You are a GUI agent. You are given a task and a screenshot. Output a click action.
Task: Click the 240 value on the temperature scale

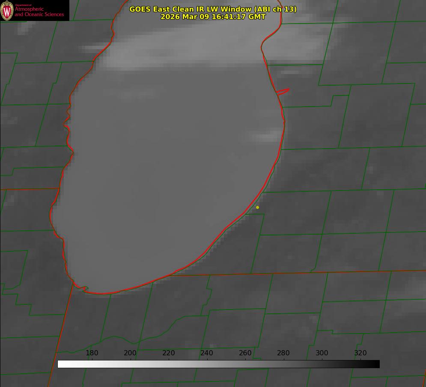coord(207,353)
